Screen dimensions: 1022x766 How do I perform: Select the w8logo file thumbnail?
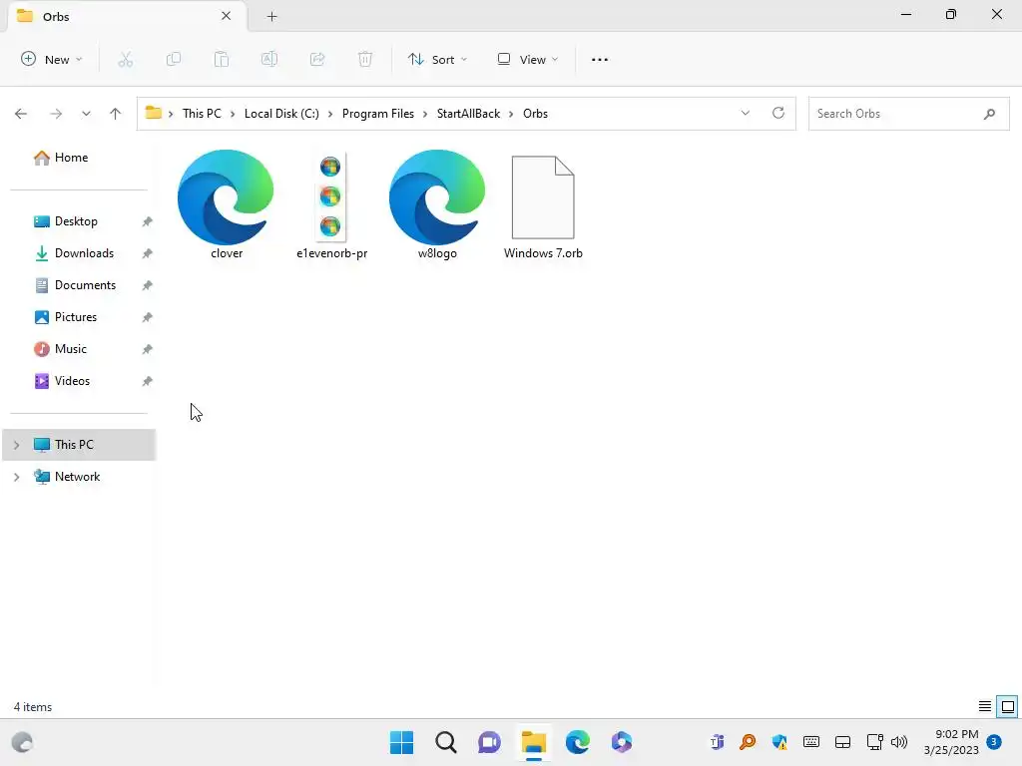(437, 197)
